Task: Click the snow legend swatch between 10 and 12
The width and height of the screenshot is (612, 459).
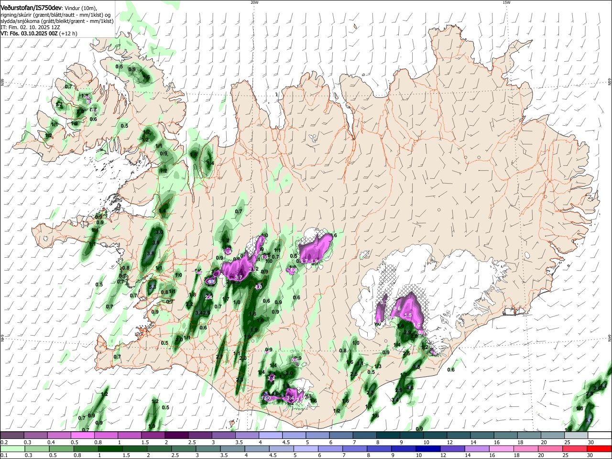Action: 435,435
